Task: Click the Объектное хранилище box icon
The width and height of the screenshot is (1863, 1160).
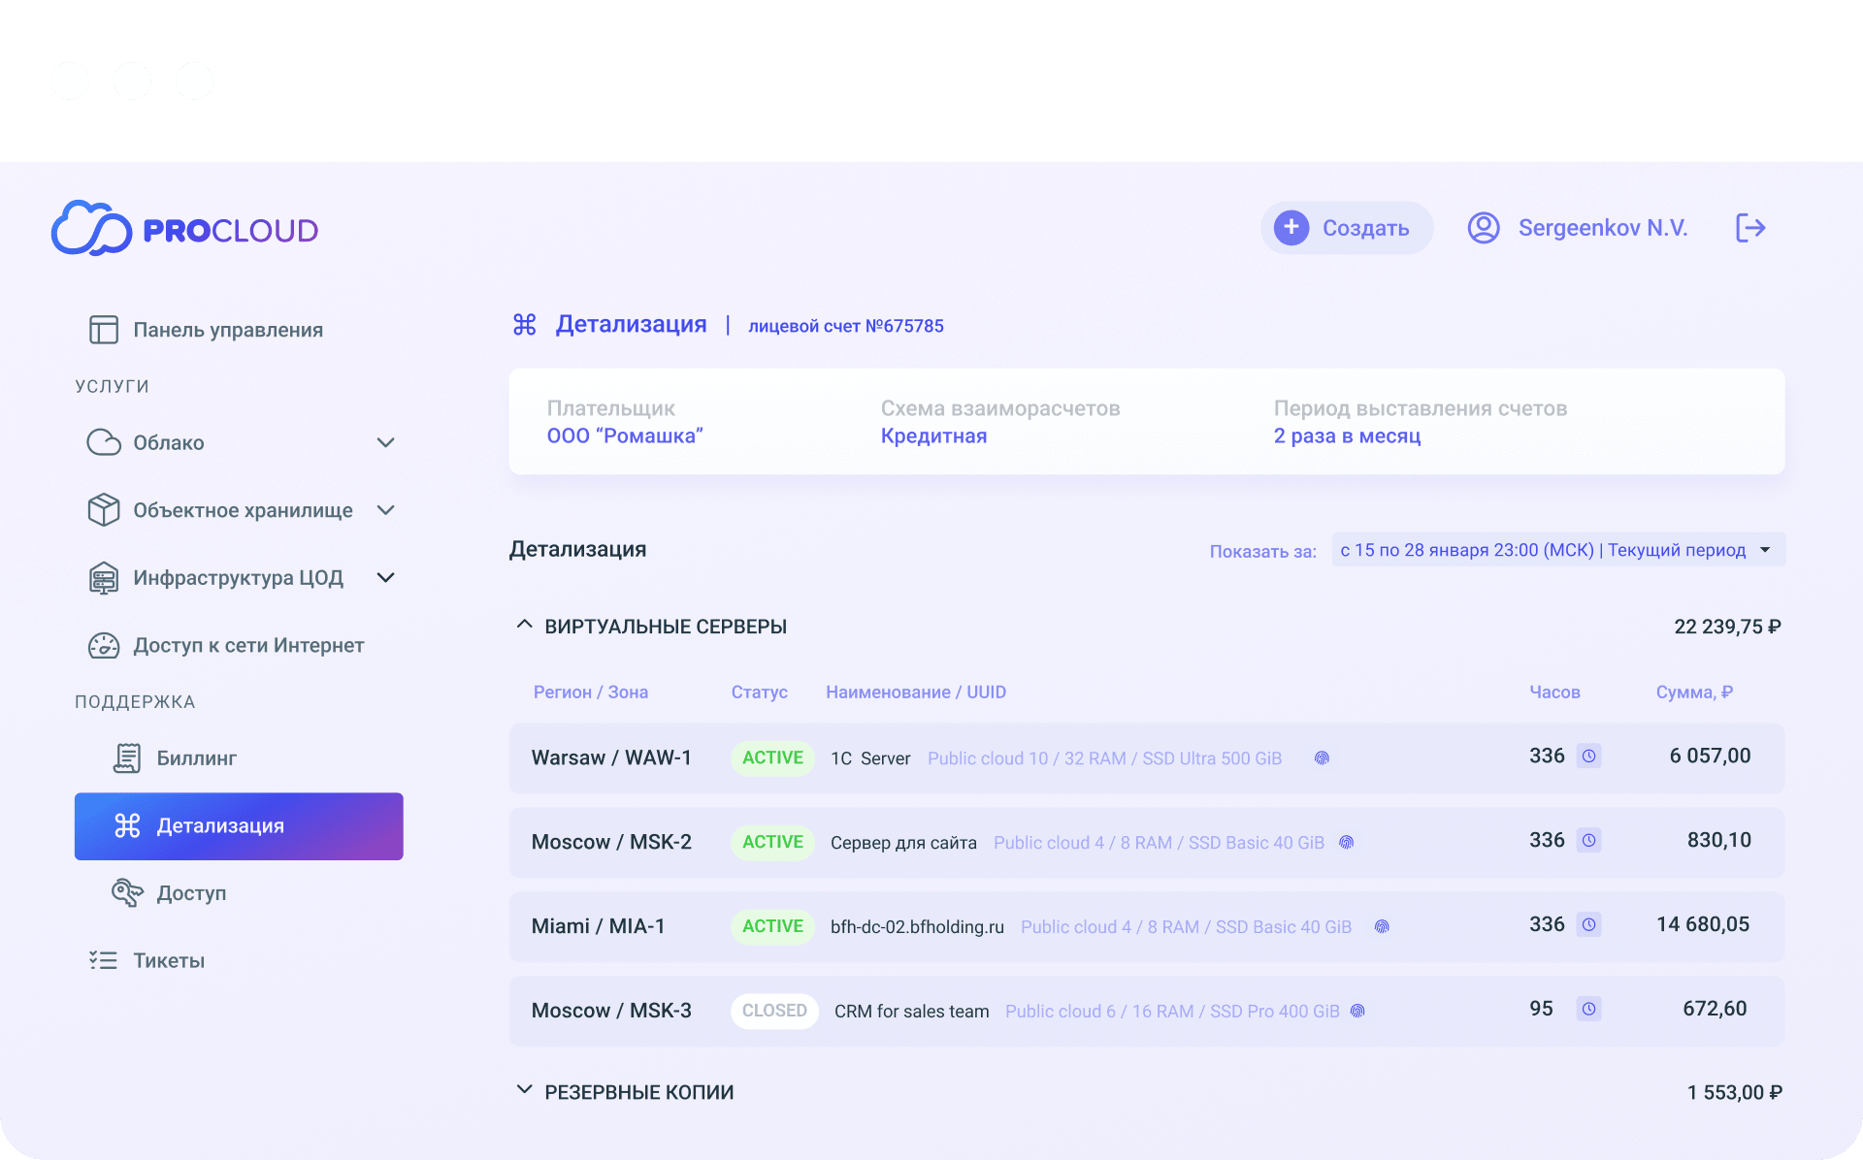Action: click(x=104, y=509)
